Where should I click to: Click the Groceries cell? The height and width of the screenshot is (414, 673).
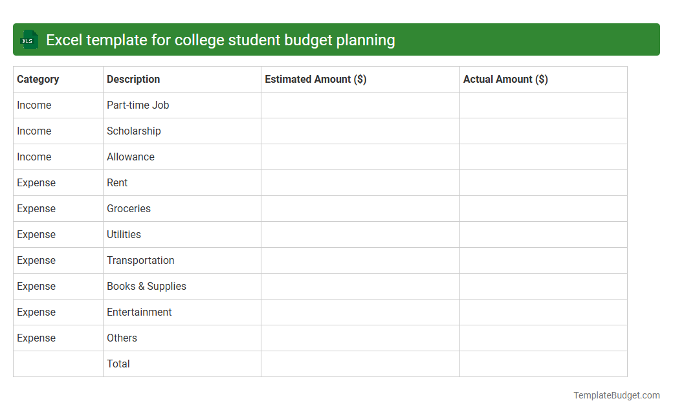click(x=129, y=208)
